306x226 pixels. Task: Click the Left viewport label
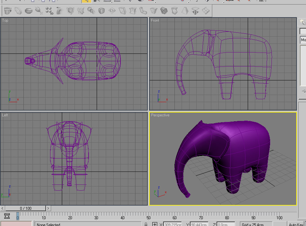pyautogui.click(x=5, y=115)
